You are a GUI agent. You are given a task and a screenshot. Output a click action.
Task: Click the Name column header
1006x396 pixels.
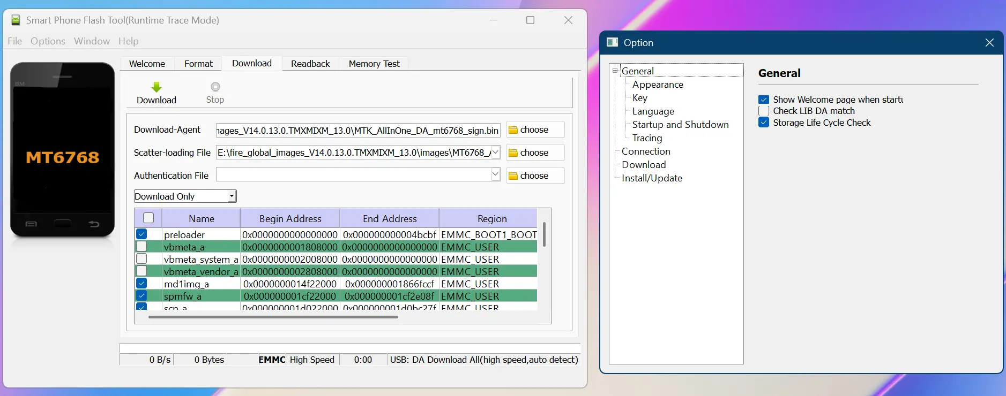point(201,218)
